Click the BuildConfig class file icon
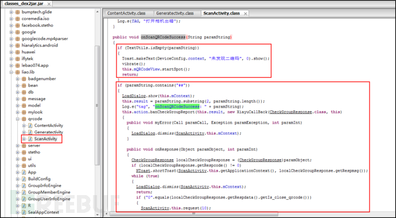Viewport: 396px width, 218px height. (24, 179)
